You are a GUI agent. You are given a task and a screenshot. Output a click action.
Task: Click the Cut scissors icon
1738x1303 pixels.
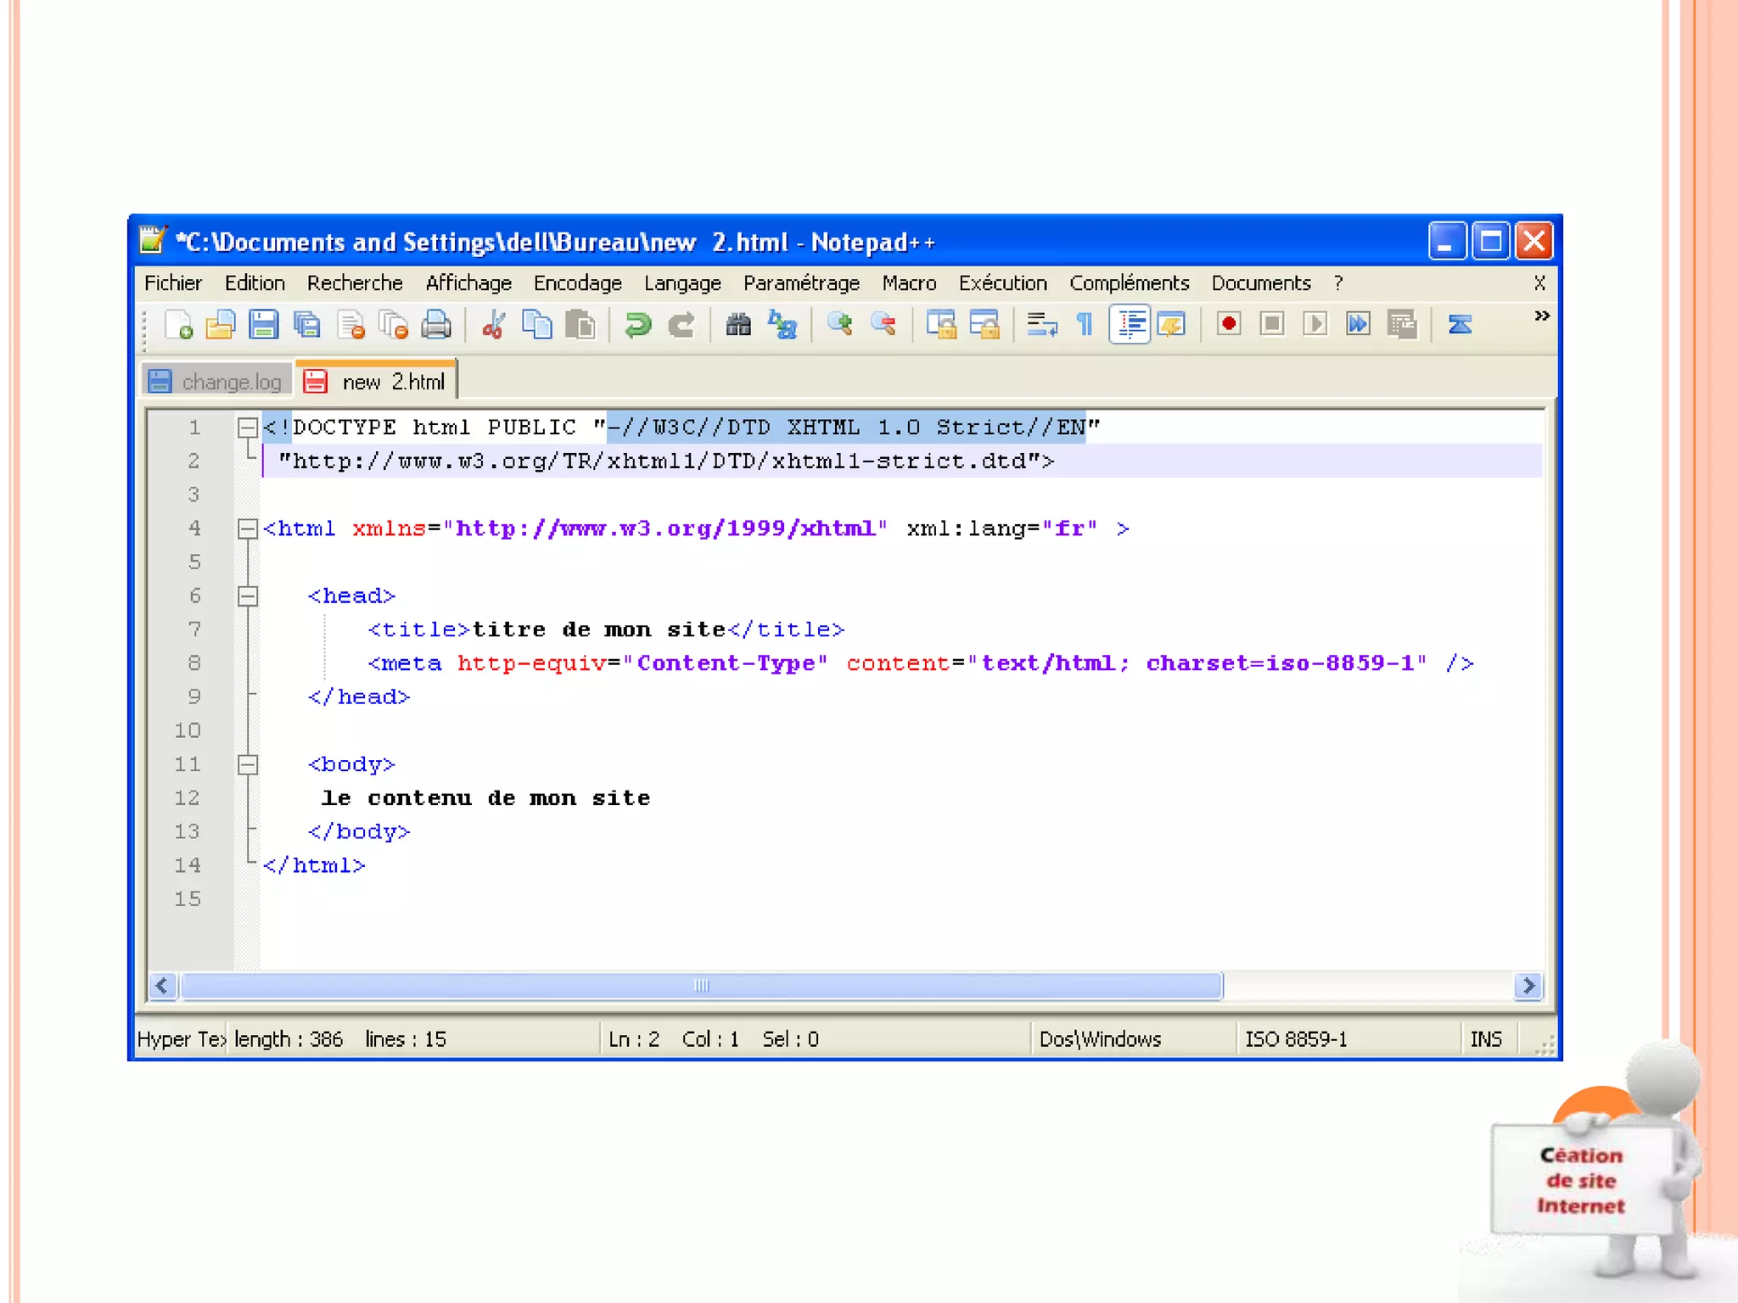point(493,325)
